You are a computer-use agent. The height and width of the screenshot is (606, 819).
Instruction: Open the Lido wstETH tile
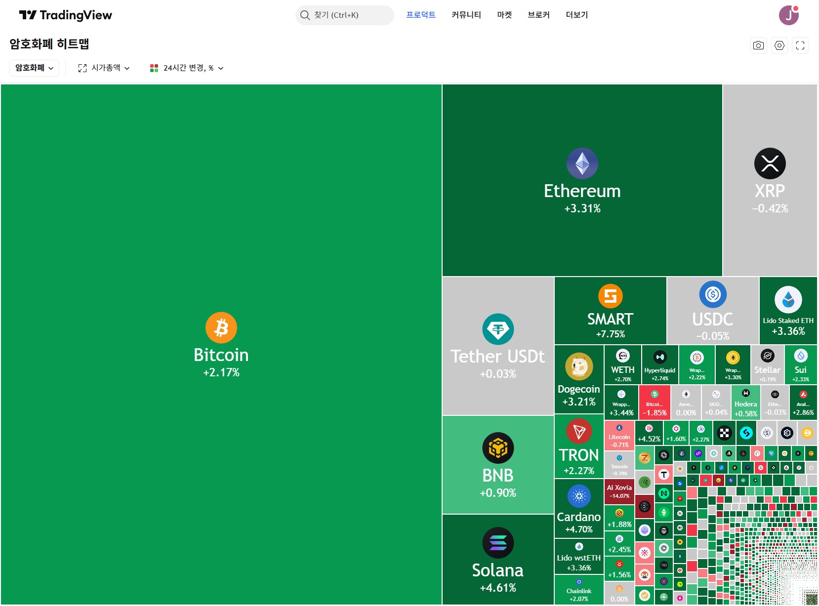pyautogui.click(x=579, y=556)
